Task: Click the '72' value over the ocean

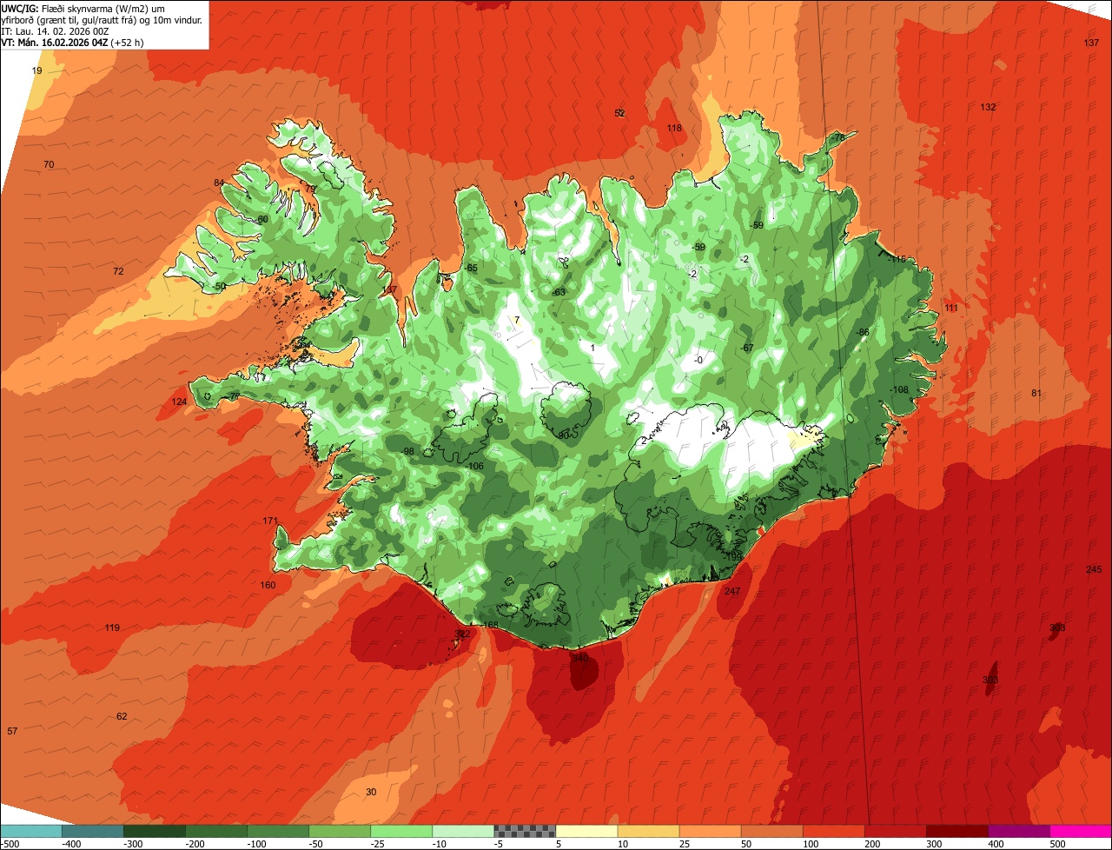Action: [118, 271]
